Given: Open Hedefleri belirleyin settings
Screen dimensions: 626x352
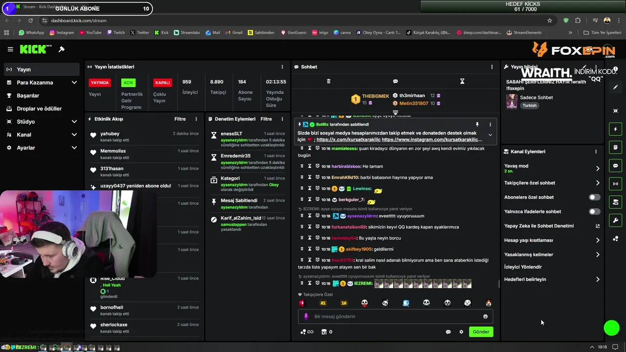Looking at the screenshot, I should [552, 280].
